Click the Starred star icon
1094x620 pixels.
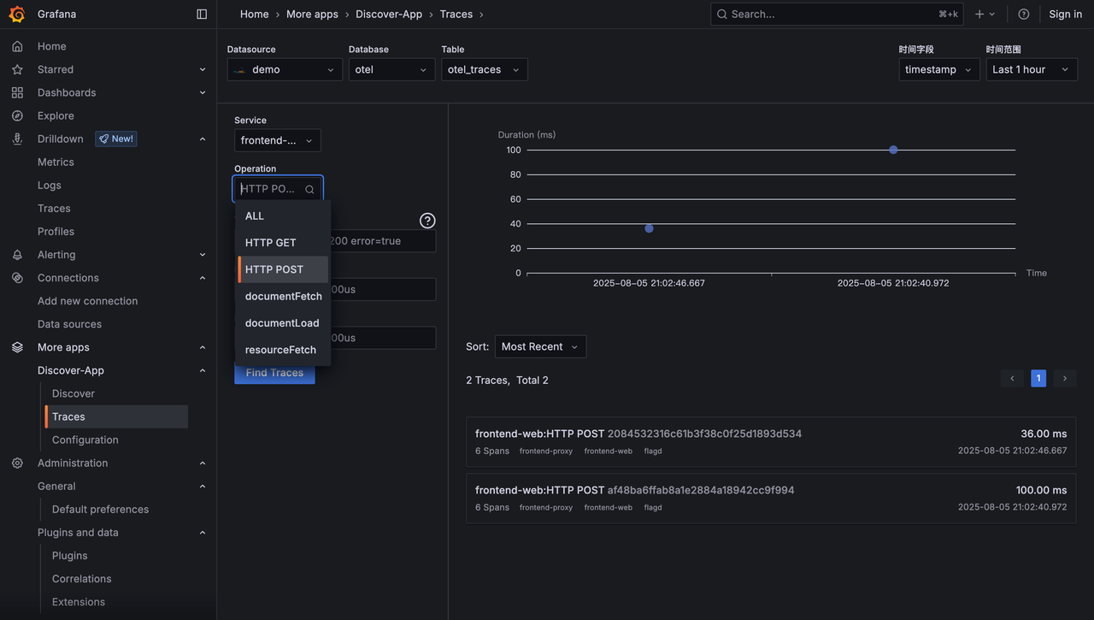point(17,69)
